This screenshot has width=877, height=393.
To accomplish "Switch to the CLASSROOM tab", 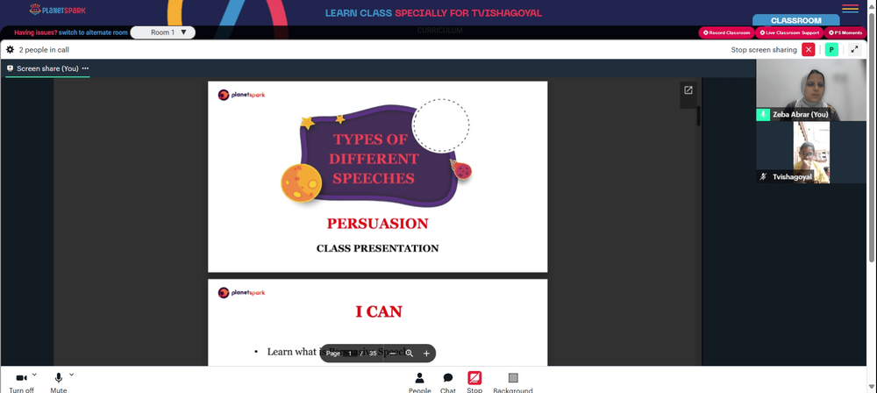I will coord(796,20).
